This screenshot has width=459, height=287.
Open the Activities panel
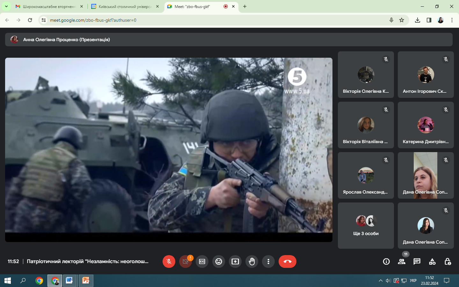432,261
